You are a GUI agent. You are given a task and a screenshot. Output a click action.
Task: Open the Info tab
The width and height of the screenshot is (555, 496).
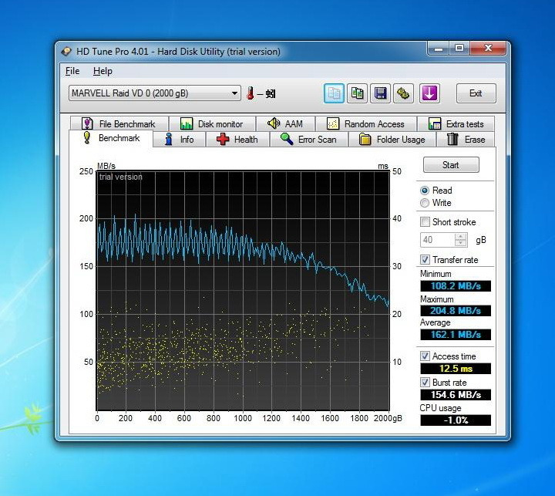point(180,139)
